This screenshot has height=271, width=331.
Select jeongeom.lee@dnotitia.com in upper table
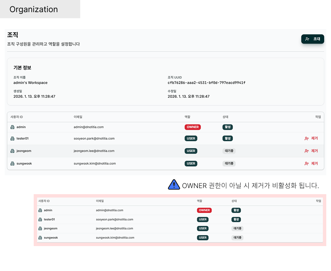click(94, 151)
